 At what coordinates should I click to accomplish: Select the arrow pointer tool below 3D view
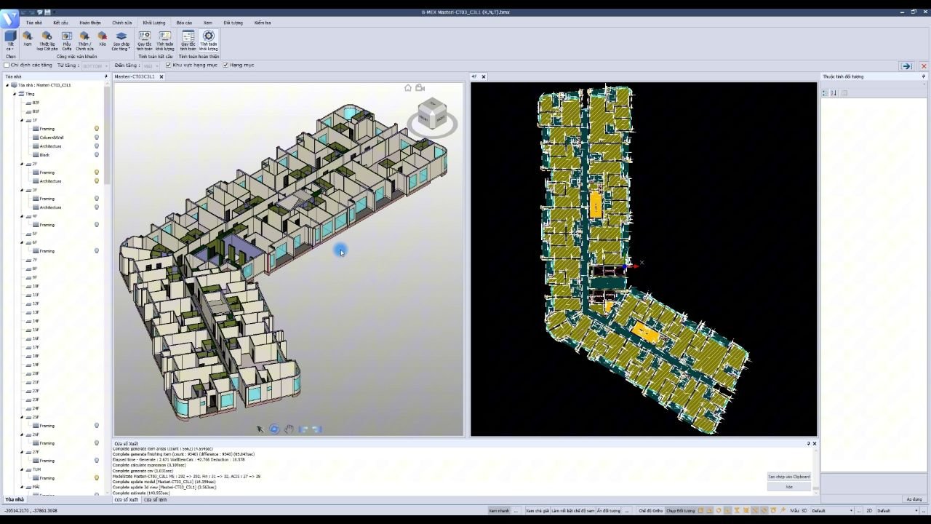(260, 429)
